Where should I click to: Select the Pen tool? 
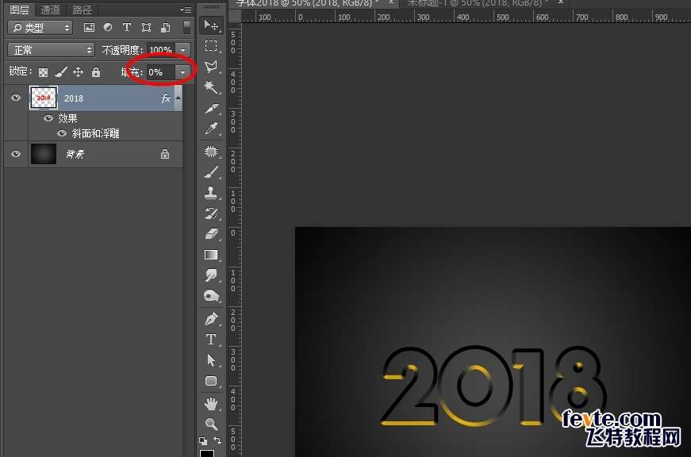coord(211,319)
